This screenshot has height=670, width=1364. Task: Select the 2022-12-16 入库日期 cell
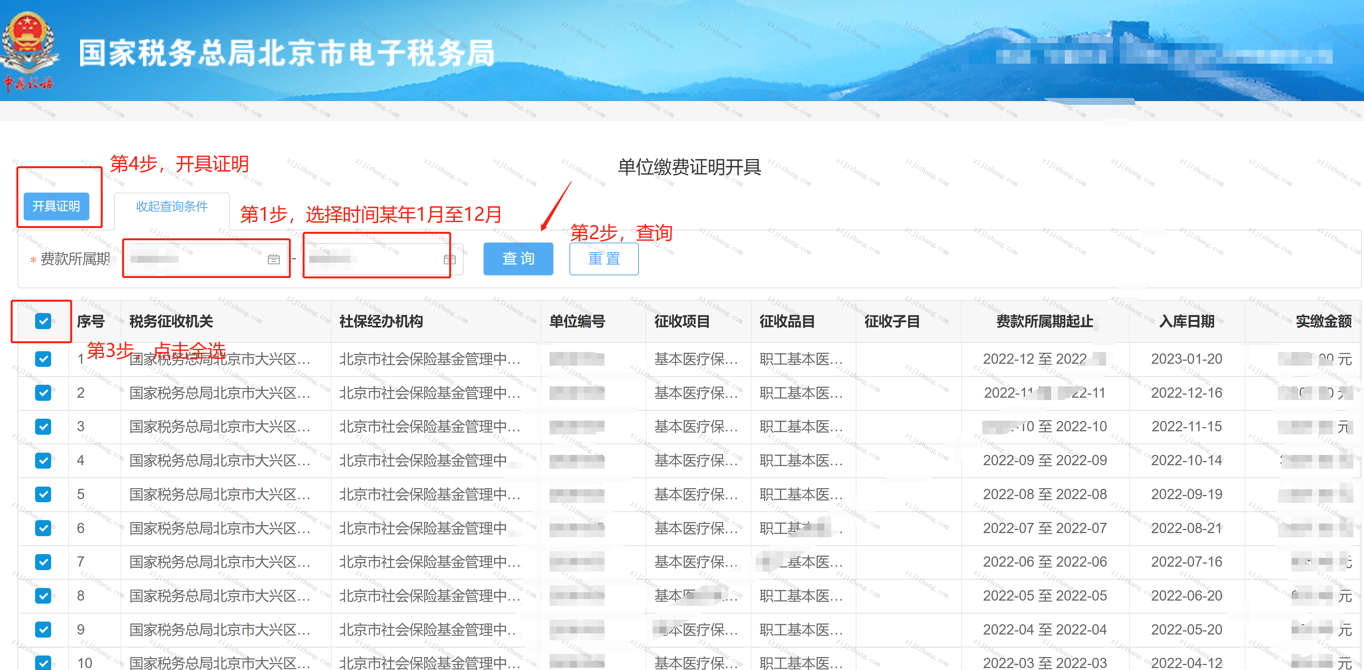pos(1187,393)
